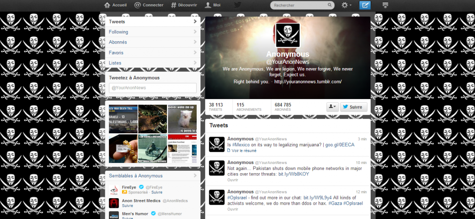This screenshot has width=475, height=219.
Task: Click the Anon Street Medics avatar
Action: coord(114,203)
